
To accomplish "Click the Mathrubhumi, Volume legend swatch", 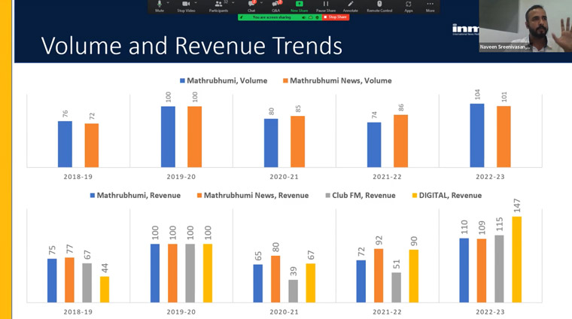I will tap(182, 81).
